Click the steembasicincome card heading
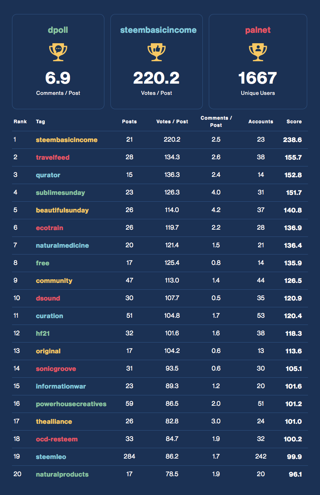 click(158, 30)
